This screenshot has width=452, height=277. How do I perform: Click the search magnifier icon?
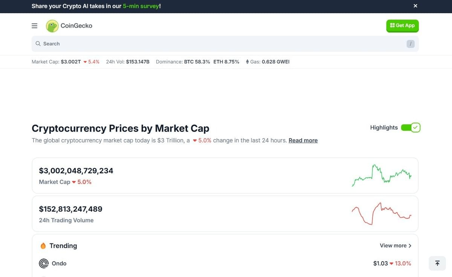(x=38, y=44)
